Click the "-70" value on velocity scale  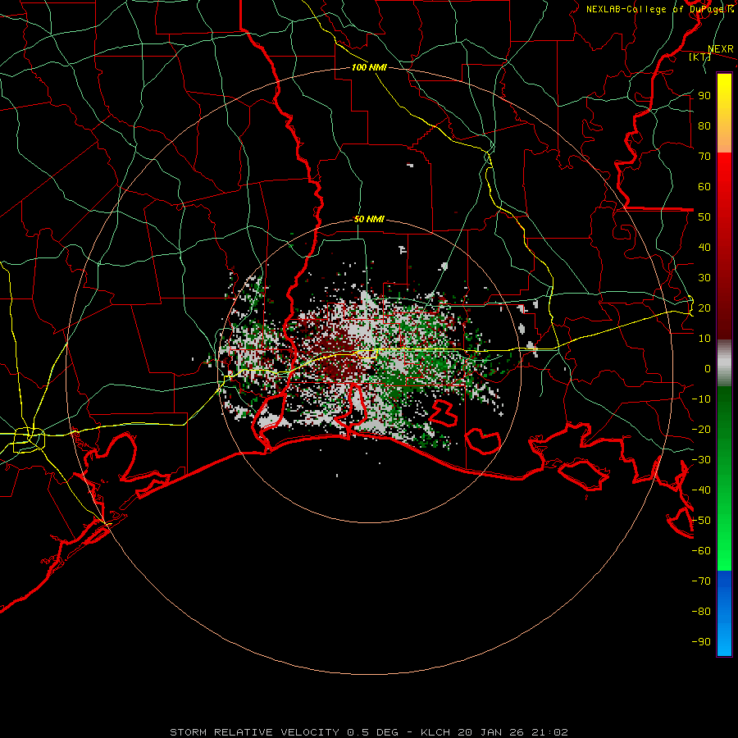pos(701,581)
